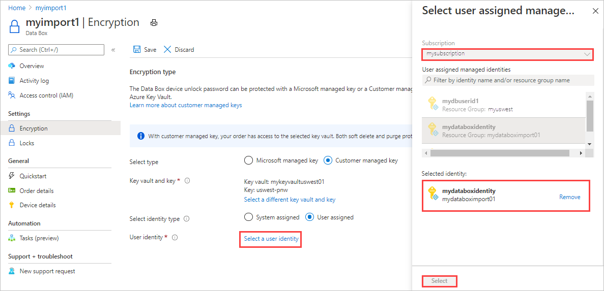
Task: Click the Save disk icon
Action: 137,49
